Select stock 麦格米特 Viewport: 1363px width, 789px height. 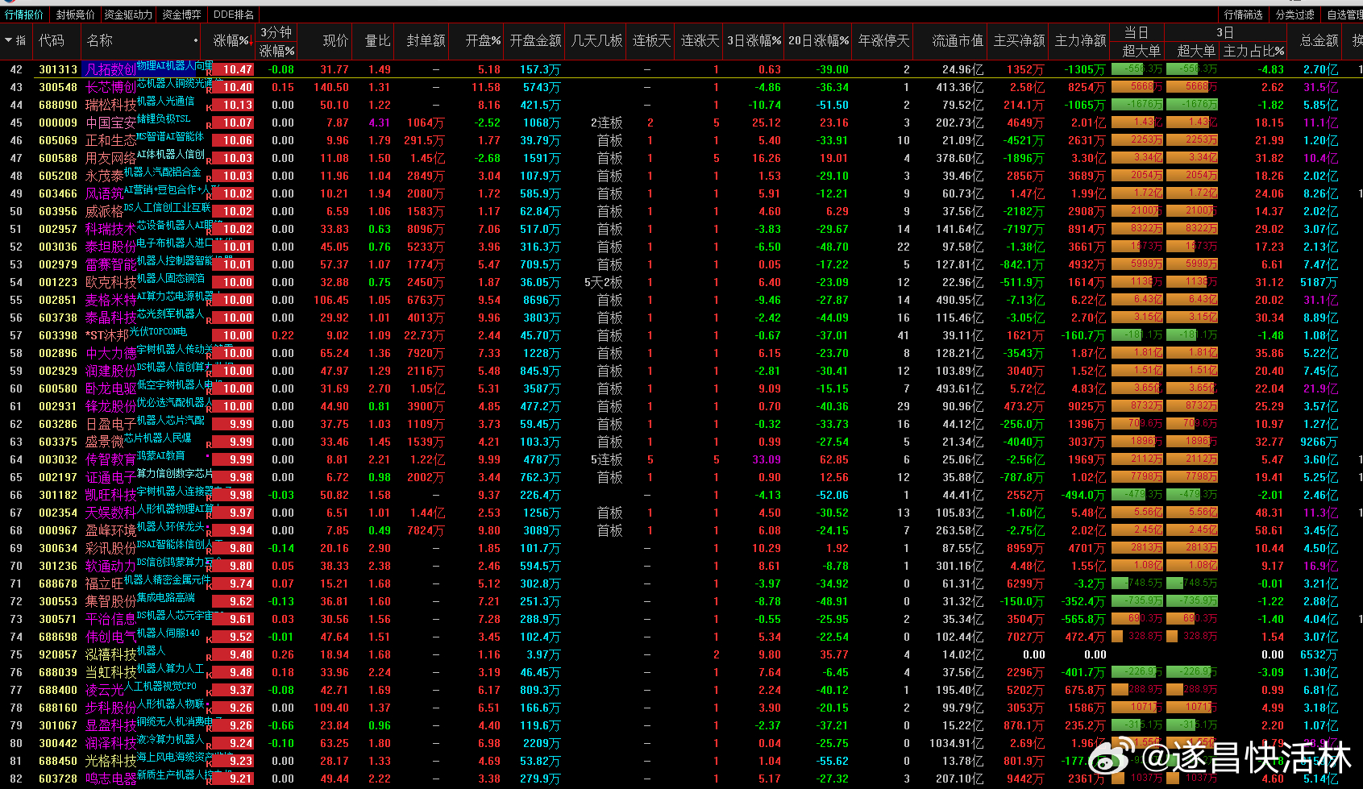110,300
